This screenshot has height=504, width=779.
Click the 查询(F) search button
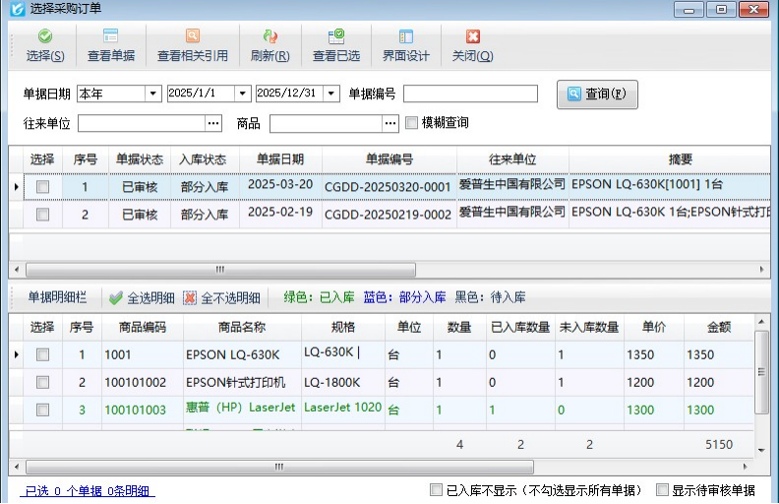(597, 94)
